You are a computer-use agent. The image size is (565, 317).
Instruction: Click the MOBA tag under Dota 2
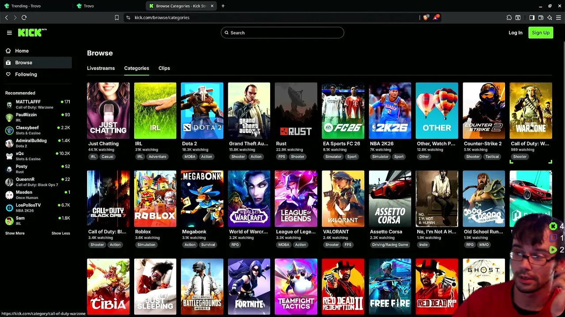coord(190,157)
